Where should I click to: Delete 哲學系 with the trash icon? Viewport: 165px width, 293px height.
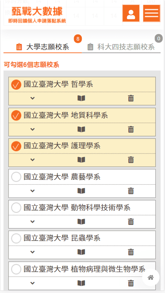(x=131, y=98)
